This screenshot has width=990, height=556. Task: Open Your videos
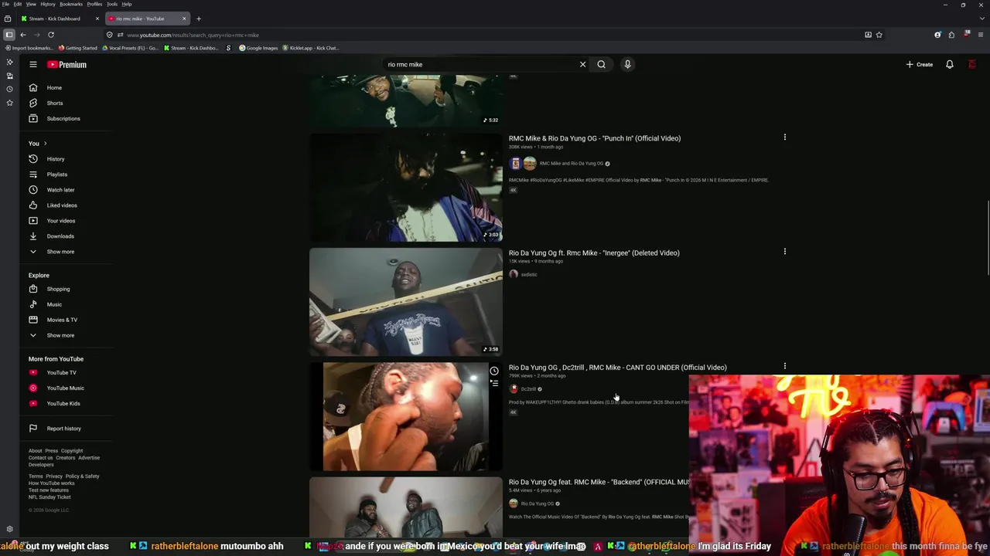60,221
